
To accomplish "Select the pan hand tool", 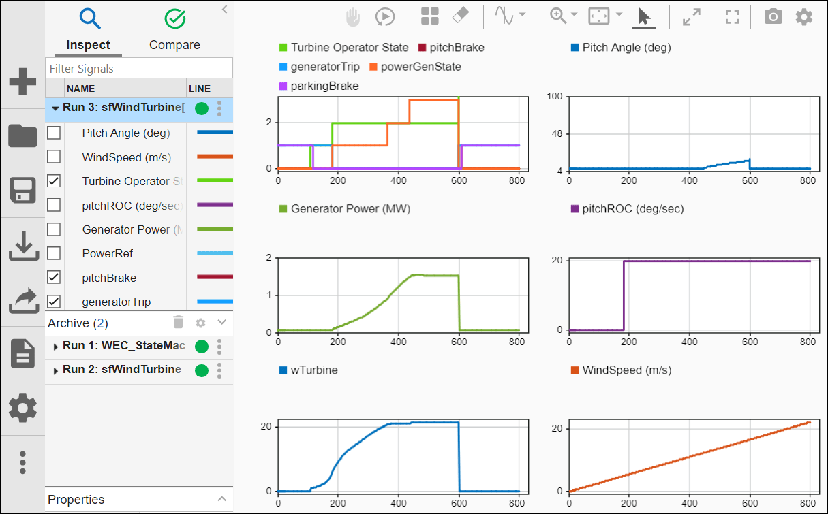I will tap(353, 17).
